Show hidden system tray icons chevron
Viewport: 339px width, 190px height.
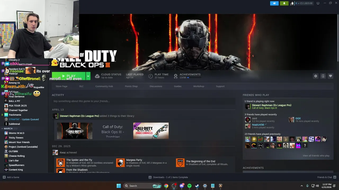[x=301, y=186]
